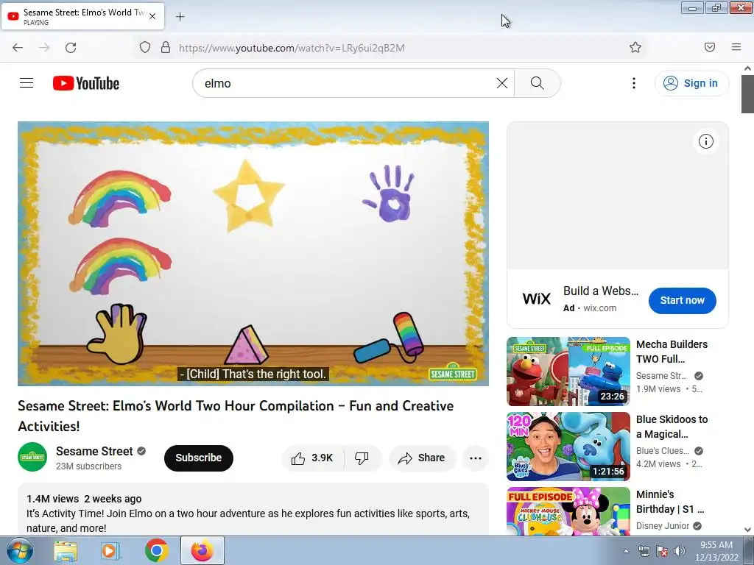Open the Sesame Street channel name link

click(x=94, y=451)
